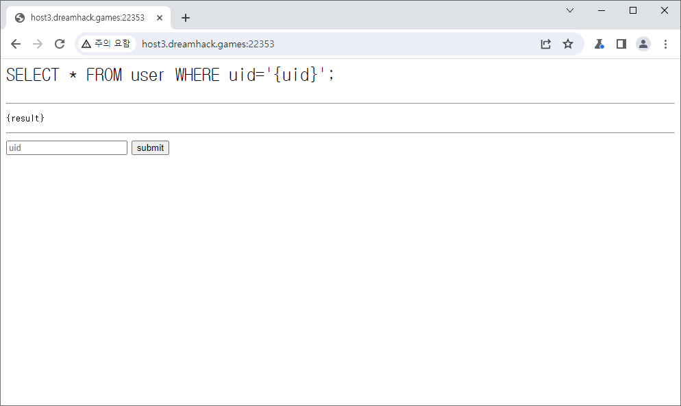
Task: Share this page using the share icon
Action: pos(545,44)
